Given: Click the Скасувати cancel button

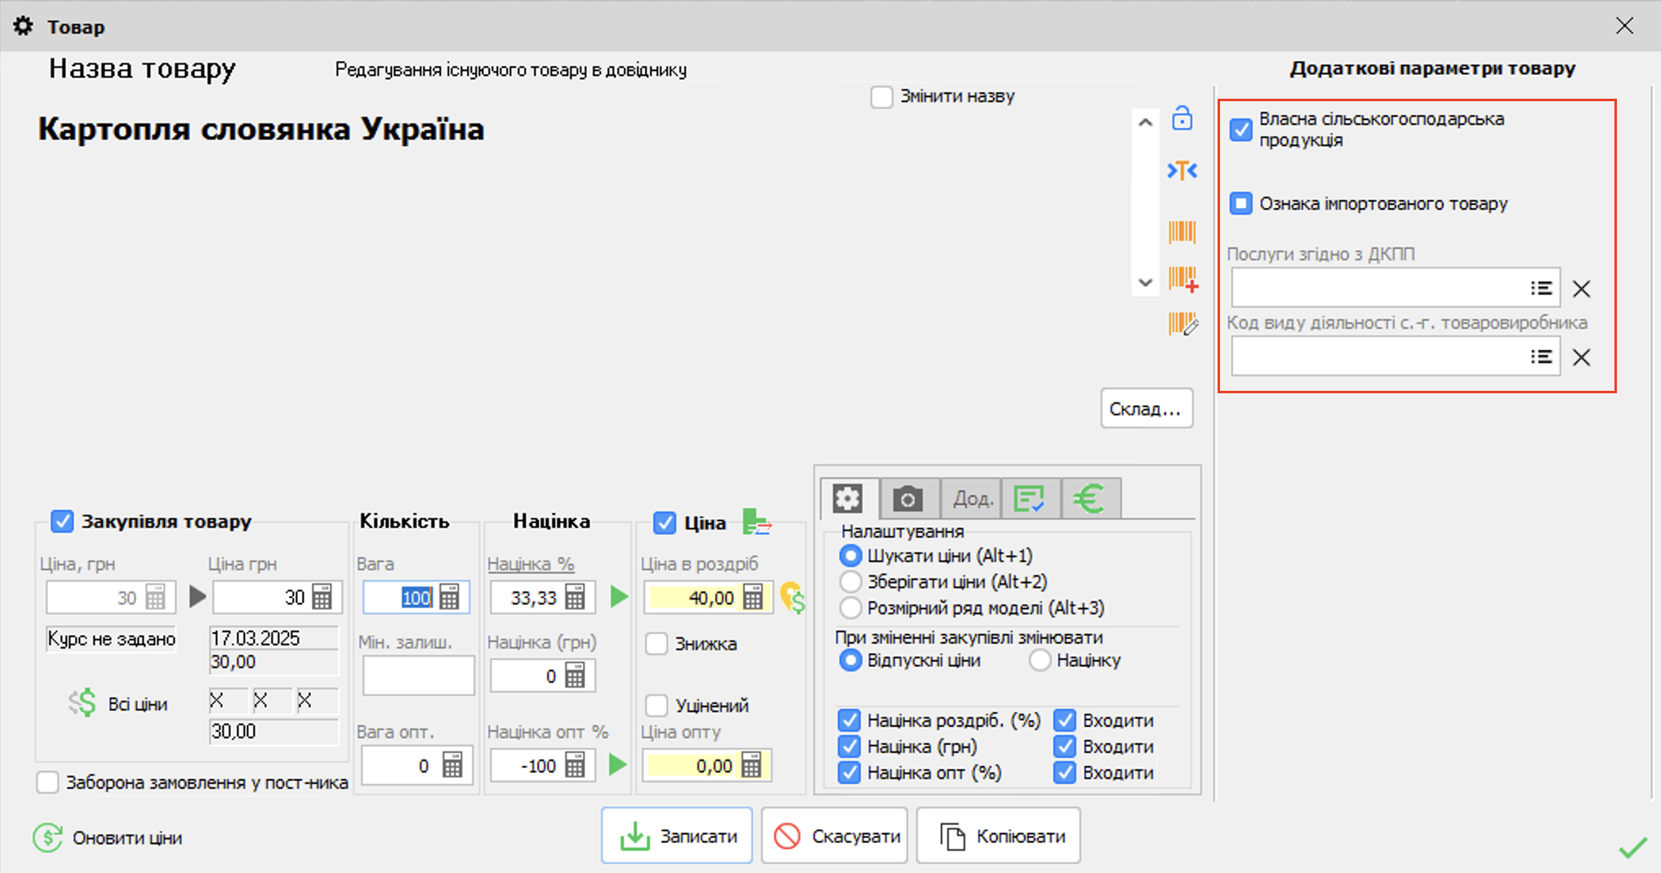Looking at the screenshot, I should 835,836.
